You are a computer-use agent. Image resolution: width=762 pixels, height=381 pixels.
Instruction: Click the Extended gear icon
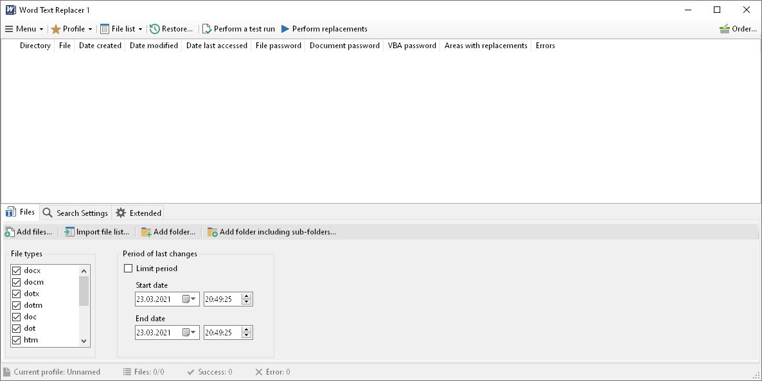point(121,213)
